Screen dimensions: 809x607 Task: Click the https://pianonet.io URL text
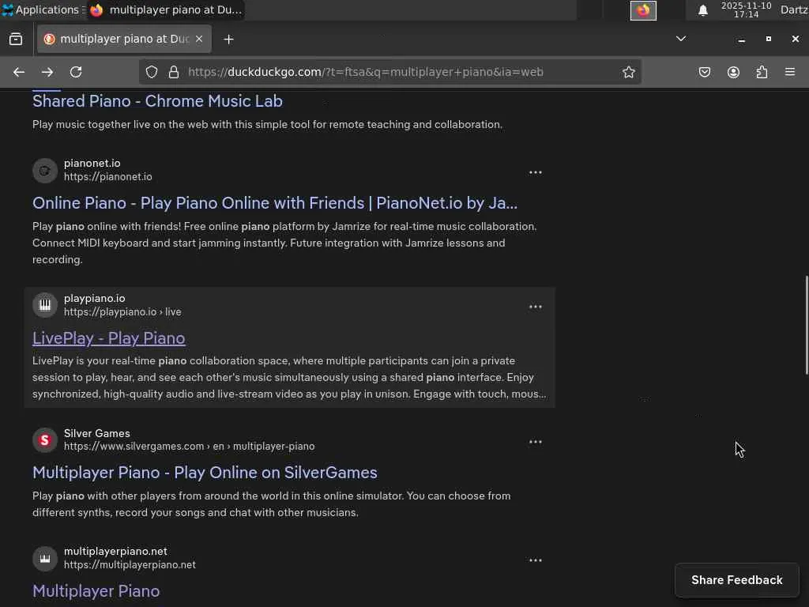click(x=107, y=176)
